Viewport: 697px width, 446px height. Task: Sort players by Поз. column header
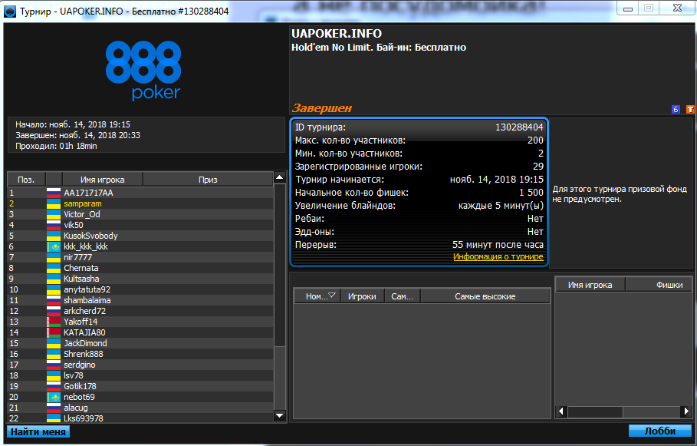(x=27, y=180)
